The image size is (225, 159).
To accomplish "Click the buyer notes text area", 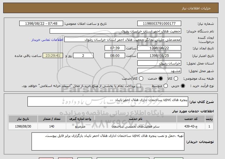I will point(108,141).
